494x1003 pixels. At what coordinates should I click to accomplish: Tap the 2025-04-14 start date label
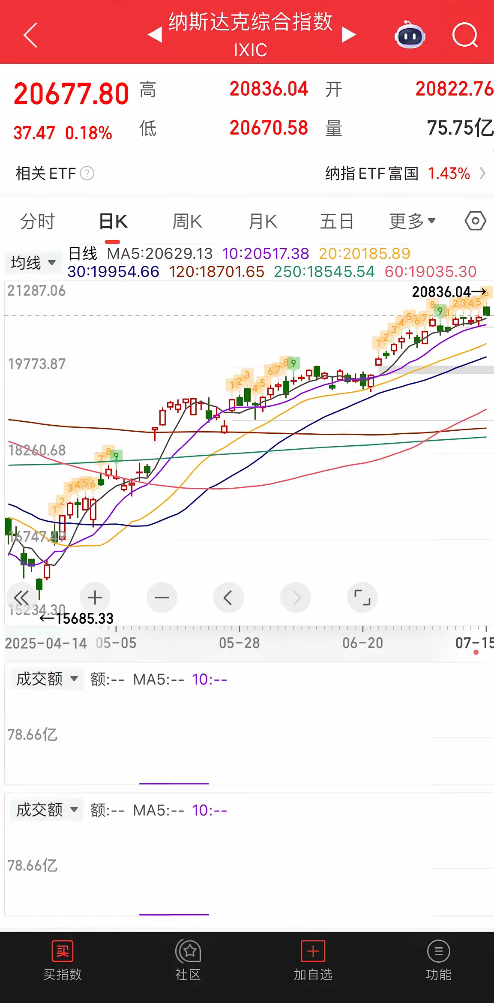(x=46, y=643)
